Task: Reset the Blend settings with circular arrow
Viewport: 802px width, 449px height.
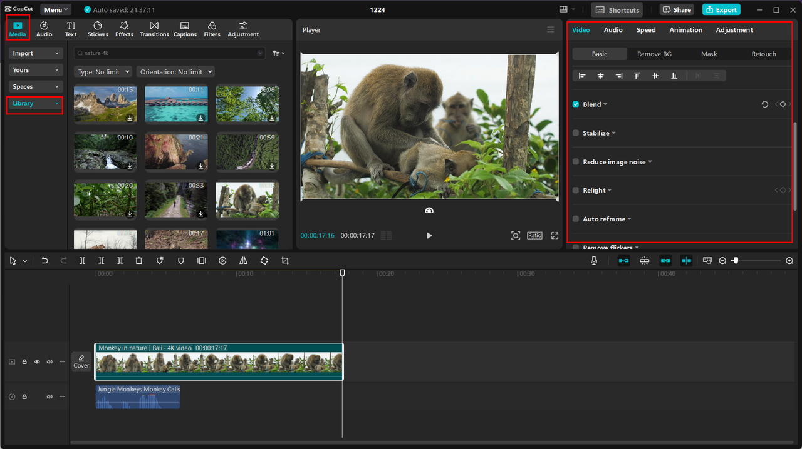Action: [x=765, y=104]
